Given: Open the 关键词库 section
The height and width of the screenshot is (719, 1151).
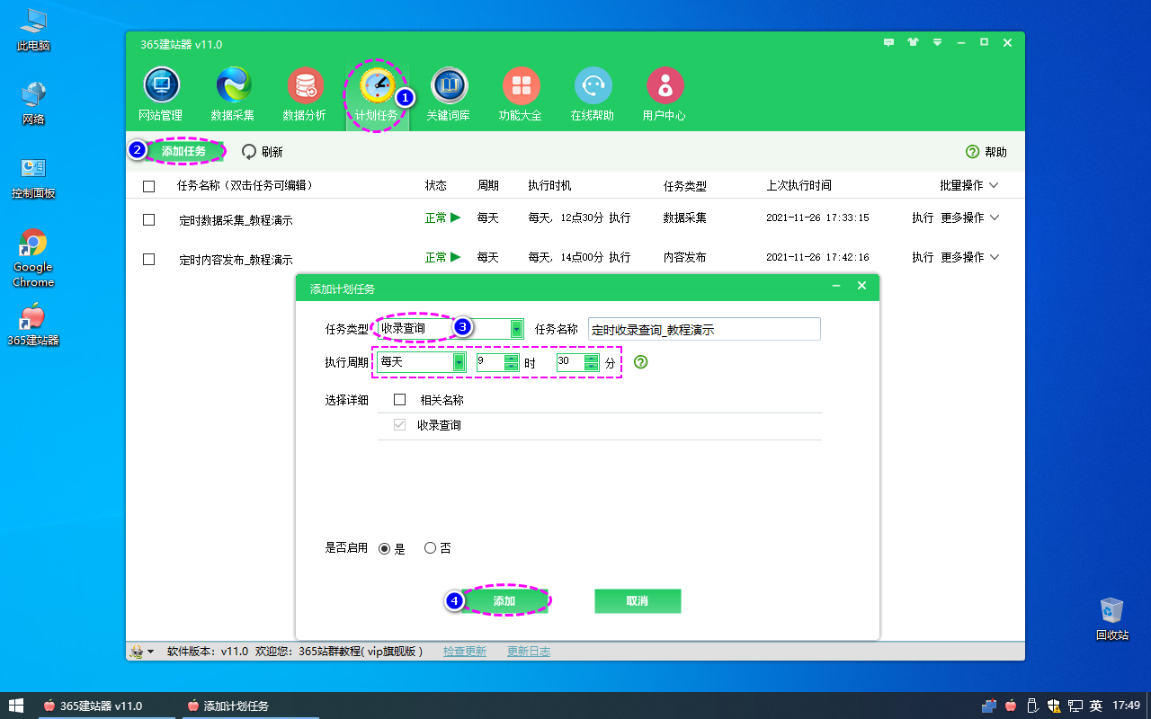Looking at the screenshot, I should [449, 94].
